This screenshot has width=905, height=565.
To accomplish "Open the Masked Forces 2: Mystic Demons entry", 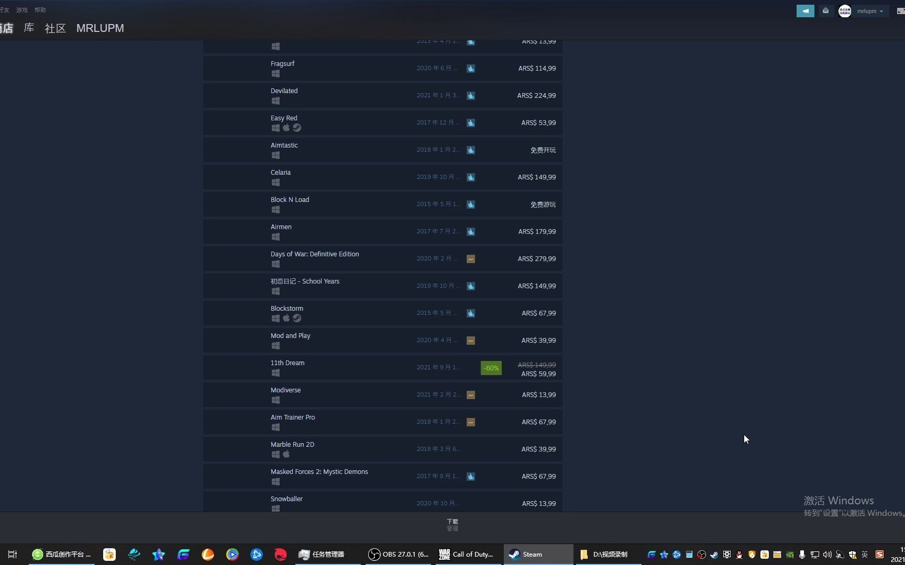I will tap(383, 477).
